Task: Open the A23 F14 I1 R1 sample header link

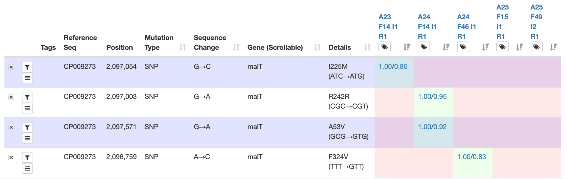Action: (388, 27)
